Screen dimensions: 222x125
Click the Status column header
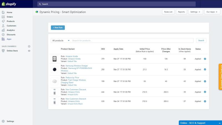(x=198, y=49)
